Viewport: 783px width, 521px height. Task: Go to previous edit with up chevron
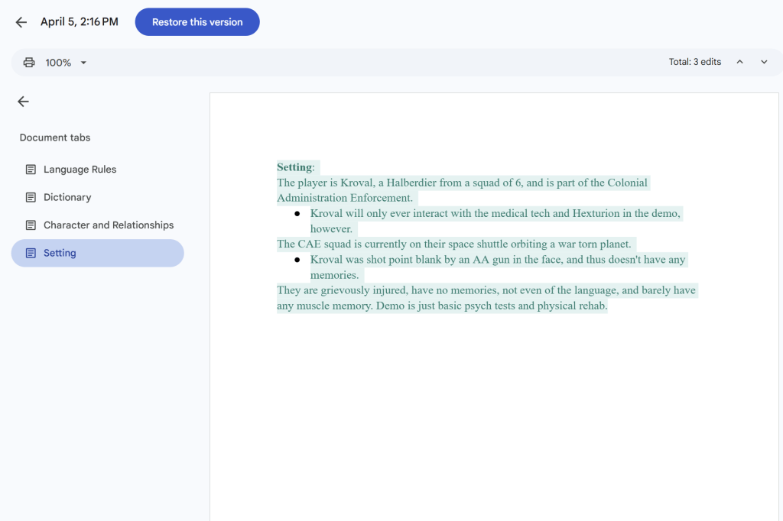point(739,62)
